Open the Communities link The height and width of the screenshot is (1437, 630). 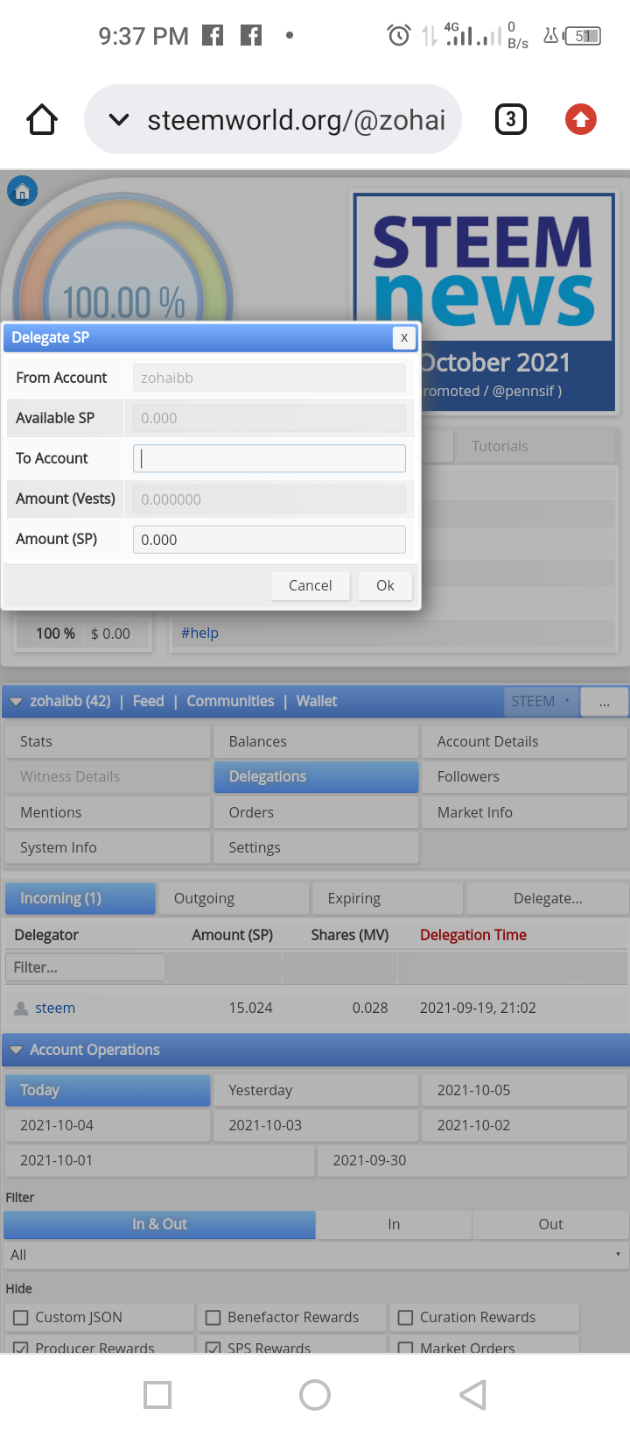click(230, 702)
